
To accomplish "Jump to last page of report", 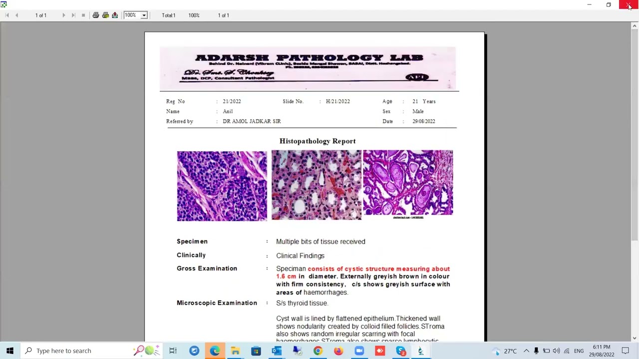I will pos(73,15).
